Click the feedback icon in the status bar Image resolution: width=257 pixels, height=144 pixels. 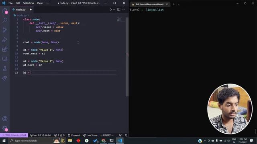120,135
